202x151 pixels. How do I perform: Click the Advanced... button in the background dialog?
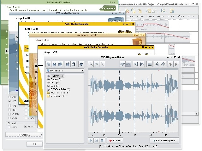(x=24, y=135)
